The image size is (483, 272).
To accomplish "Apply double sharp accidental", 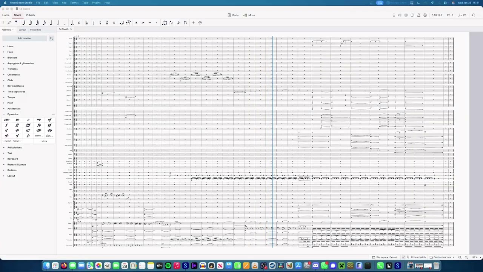I will (114, 23).
